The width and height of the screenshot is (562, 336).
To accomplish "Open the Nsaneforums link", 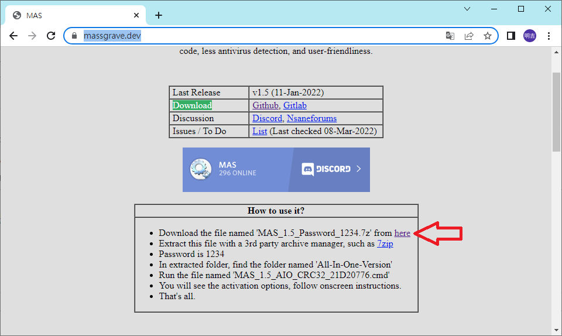I will coord(311,118).
